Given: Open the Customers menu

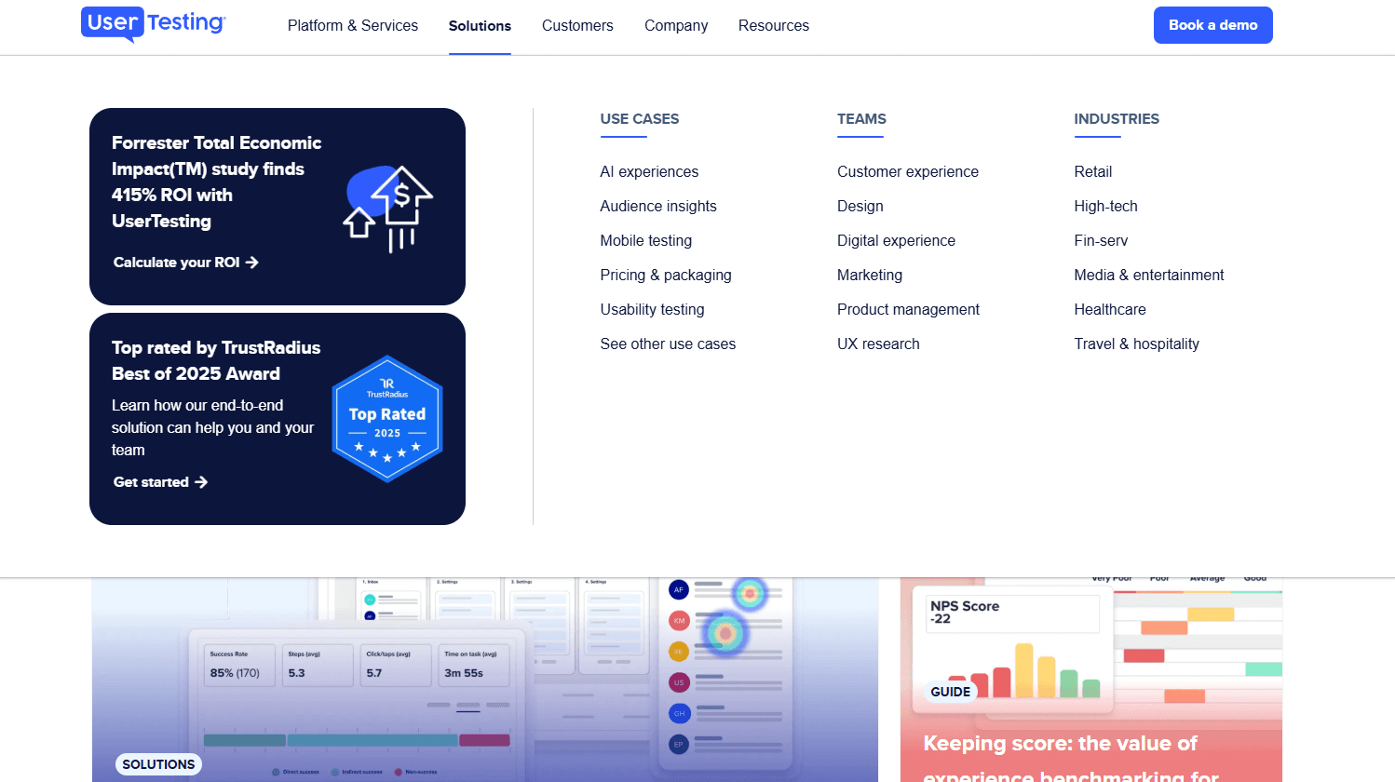Looking at the screenshot, I should [577, 26].
